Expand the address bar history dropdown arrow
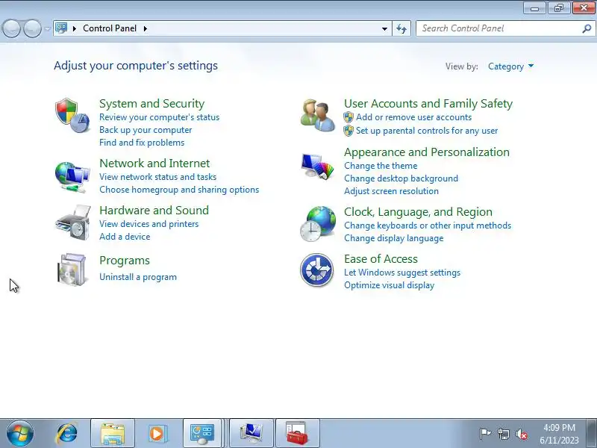 (384, 28)
